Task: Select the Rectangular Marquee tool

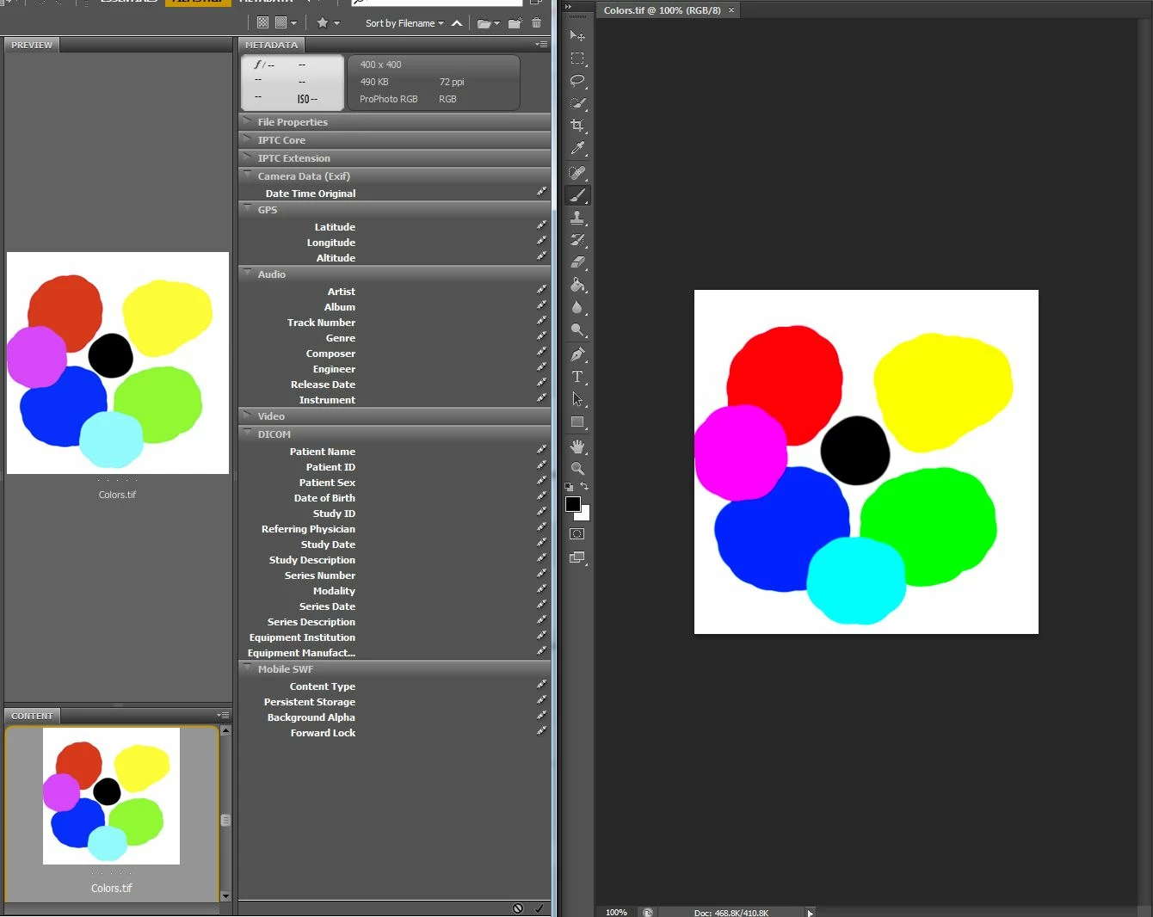Action: pos(577,58)
